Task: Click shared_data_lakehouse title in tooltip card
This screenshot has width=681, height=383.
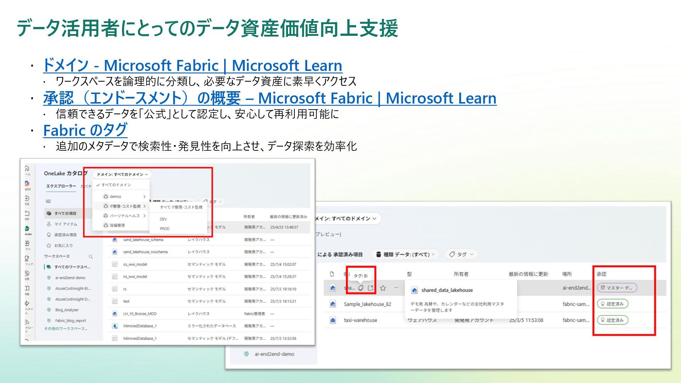Action: point(447,290)
